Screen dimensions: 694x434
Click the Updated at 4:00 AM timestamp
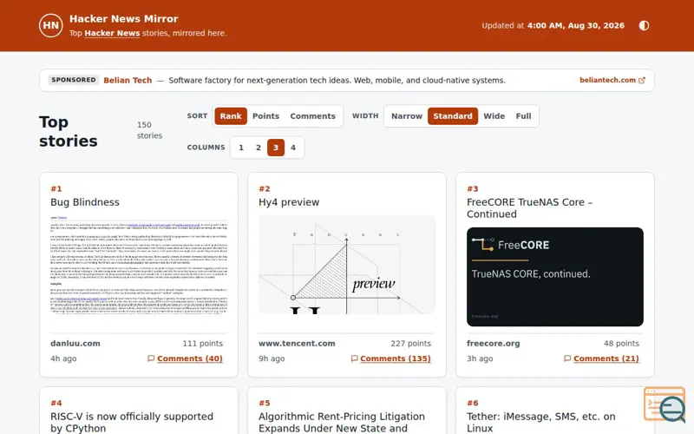coord(553,26)
